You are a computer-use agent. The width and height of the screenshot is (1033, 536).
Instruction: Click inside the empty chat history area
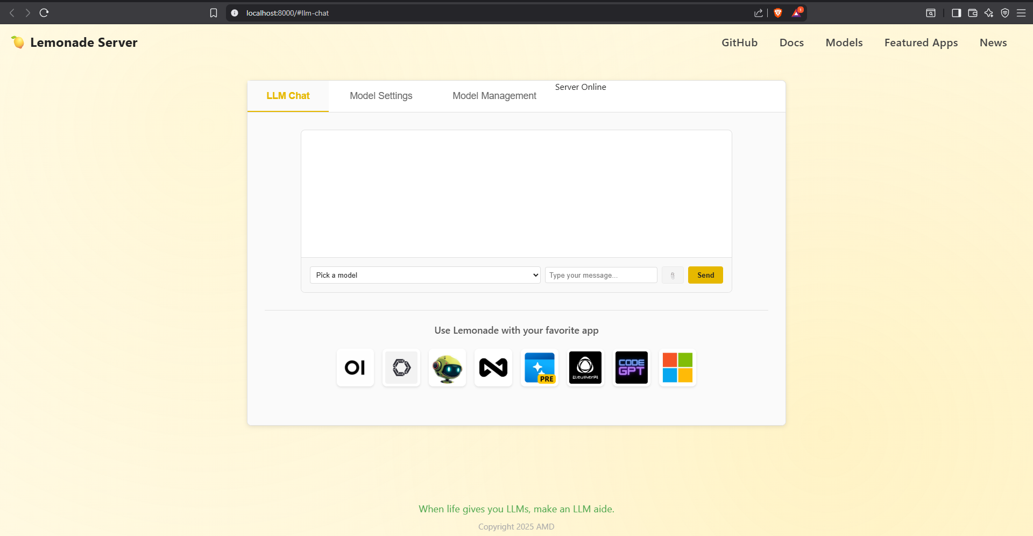coord(516,194)
